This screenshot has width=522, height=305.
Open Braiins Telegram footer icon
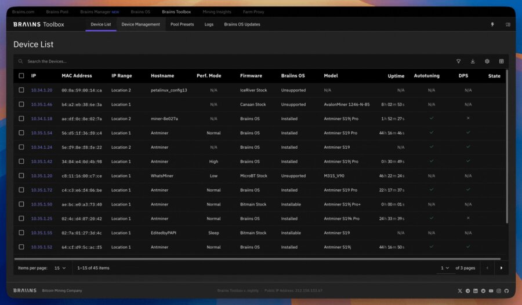click(467, 291)
